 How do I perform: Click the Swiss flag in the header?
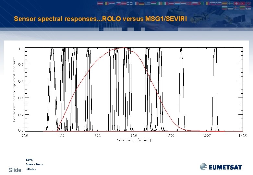click(x=236, y=3)
